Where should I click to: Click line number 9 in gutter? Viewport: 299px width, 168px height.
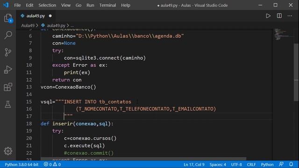click(x=30, y=58)
